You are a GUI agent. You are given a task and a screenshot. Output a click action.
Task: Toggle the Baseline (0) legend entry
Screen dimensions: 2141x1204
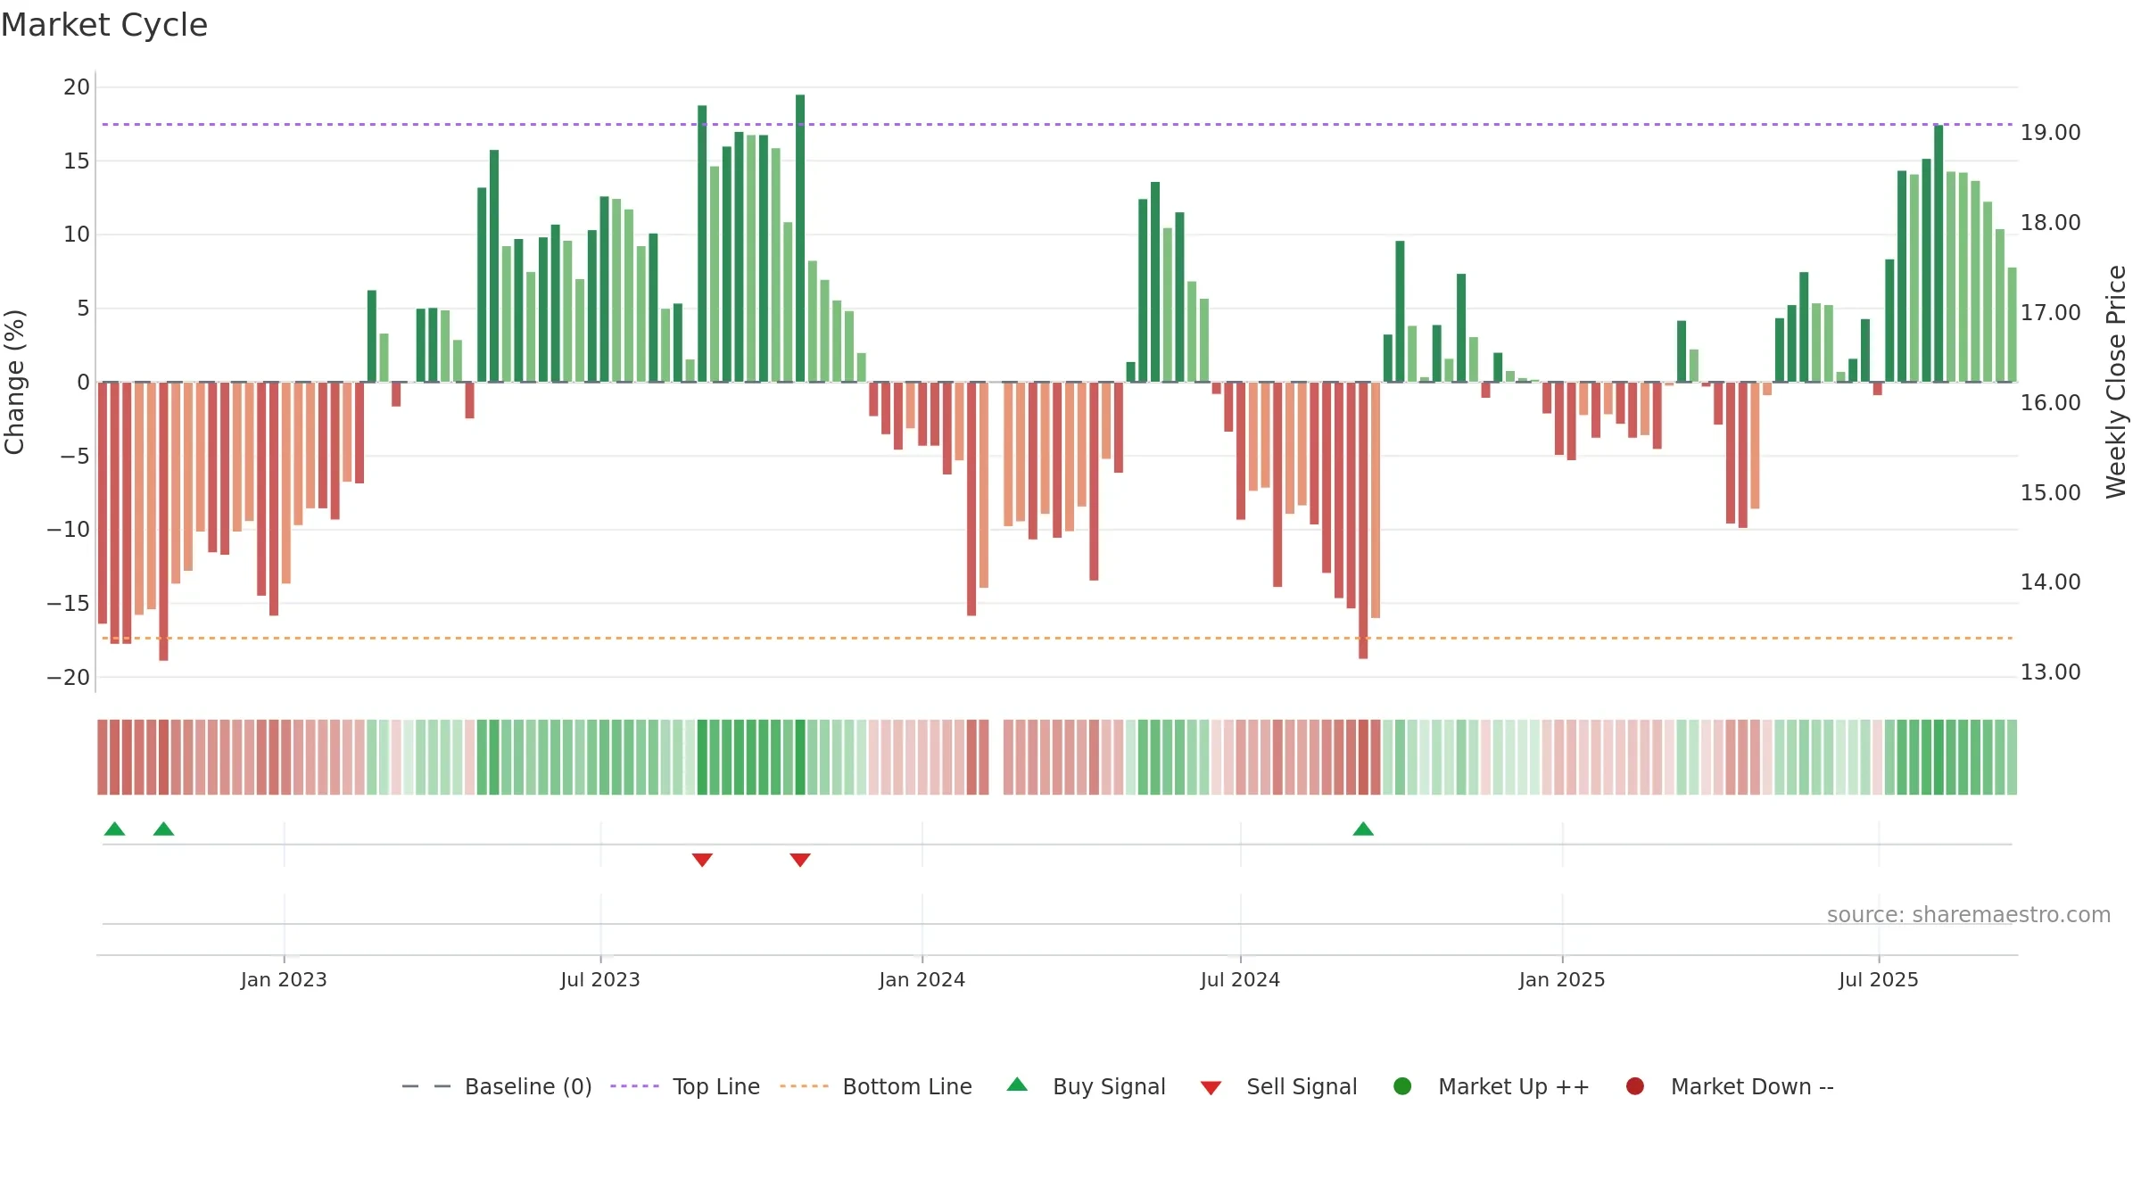497,1087
